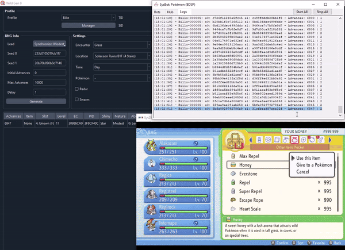345x250 pixels.
Task: Click the Infernape party sprite
Action: pos(151,226)
